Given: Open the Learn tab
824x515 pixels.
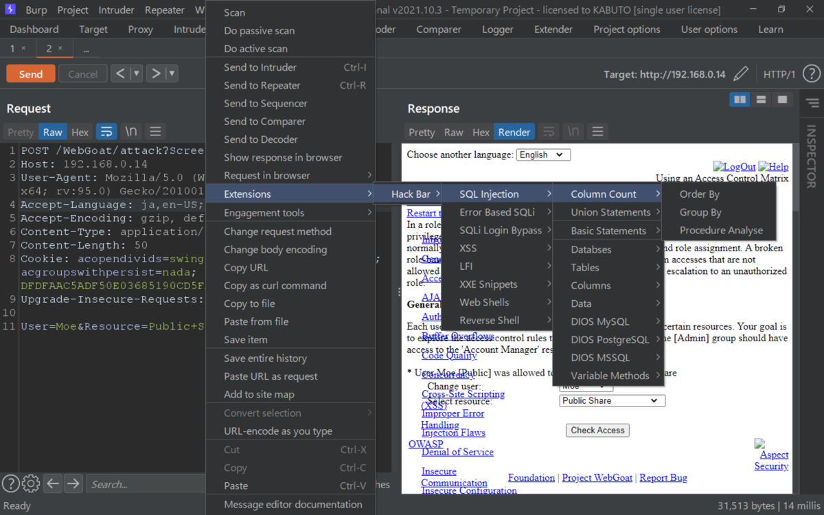Looking at the screenshot, I should tap(770, 30).
